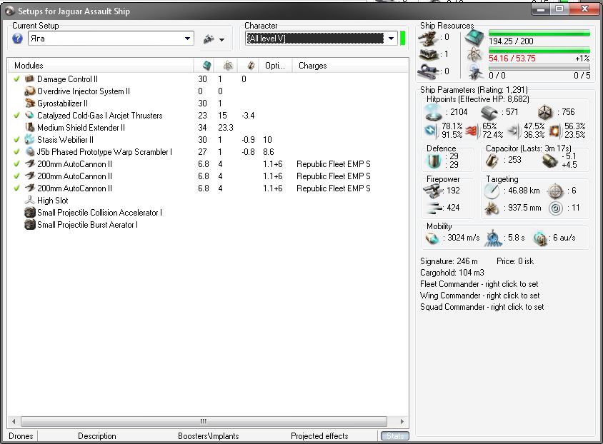Click the Modules column header

(x=101, y=66)
